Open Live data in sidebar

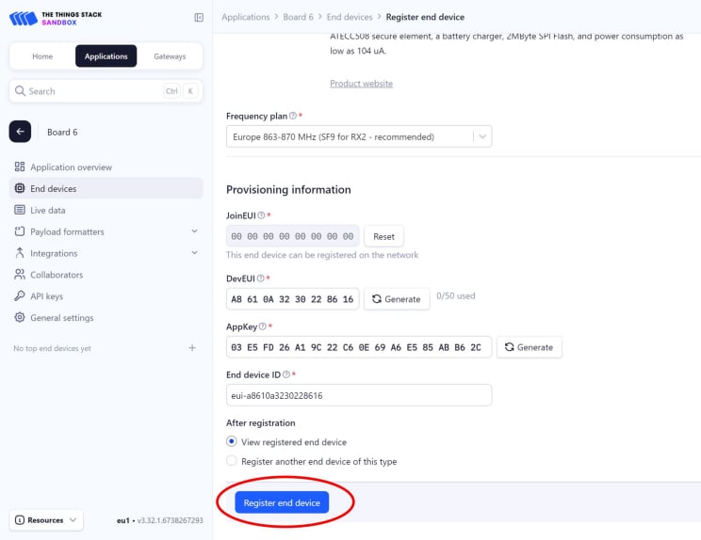click(106, 210)
